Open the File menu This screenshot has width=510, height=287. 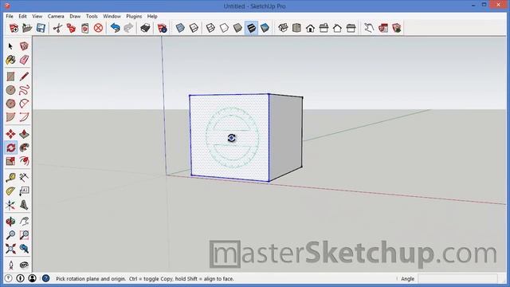(x=10, y=16)
